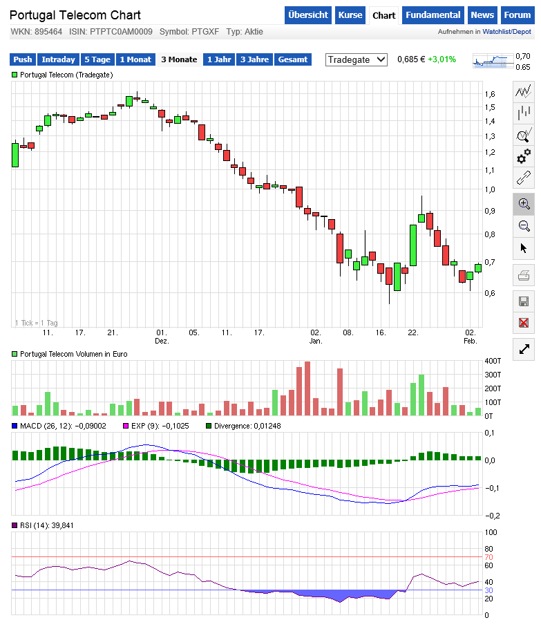Click the 01. Dez. date axis label
This screenshot has height=629, width=541.
162,337
